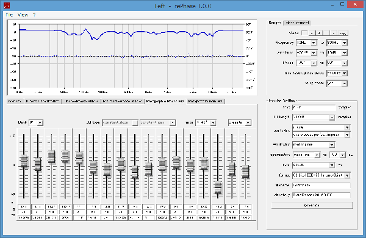Expand the Amplitude upper limit dropdown
The width and height of the screenshot is (366, 238).
click(344, 53)
